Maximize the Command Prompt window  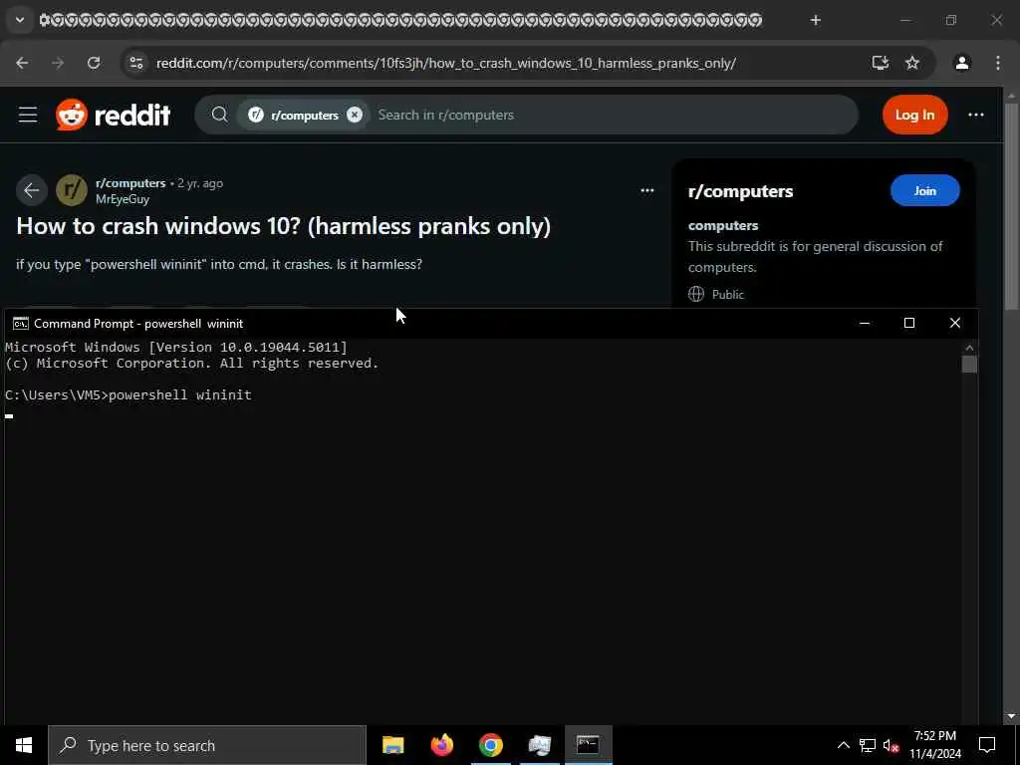[909, 324]
